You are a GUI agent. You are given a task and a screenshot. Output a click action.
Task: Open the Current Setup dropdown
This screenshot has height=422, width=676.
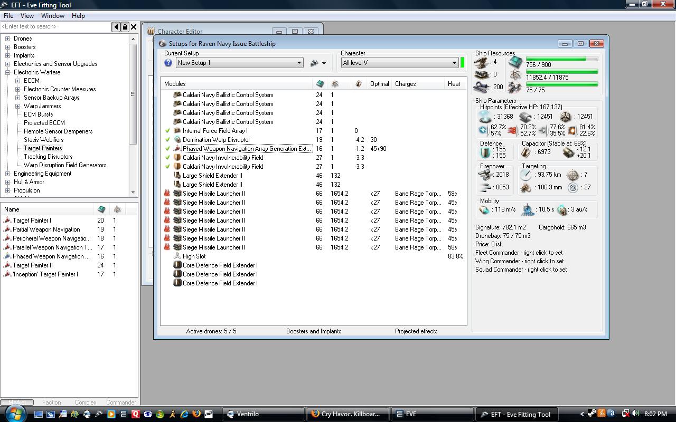pyautogui.click(x=298, y=63)
